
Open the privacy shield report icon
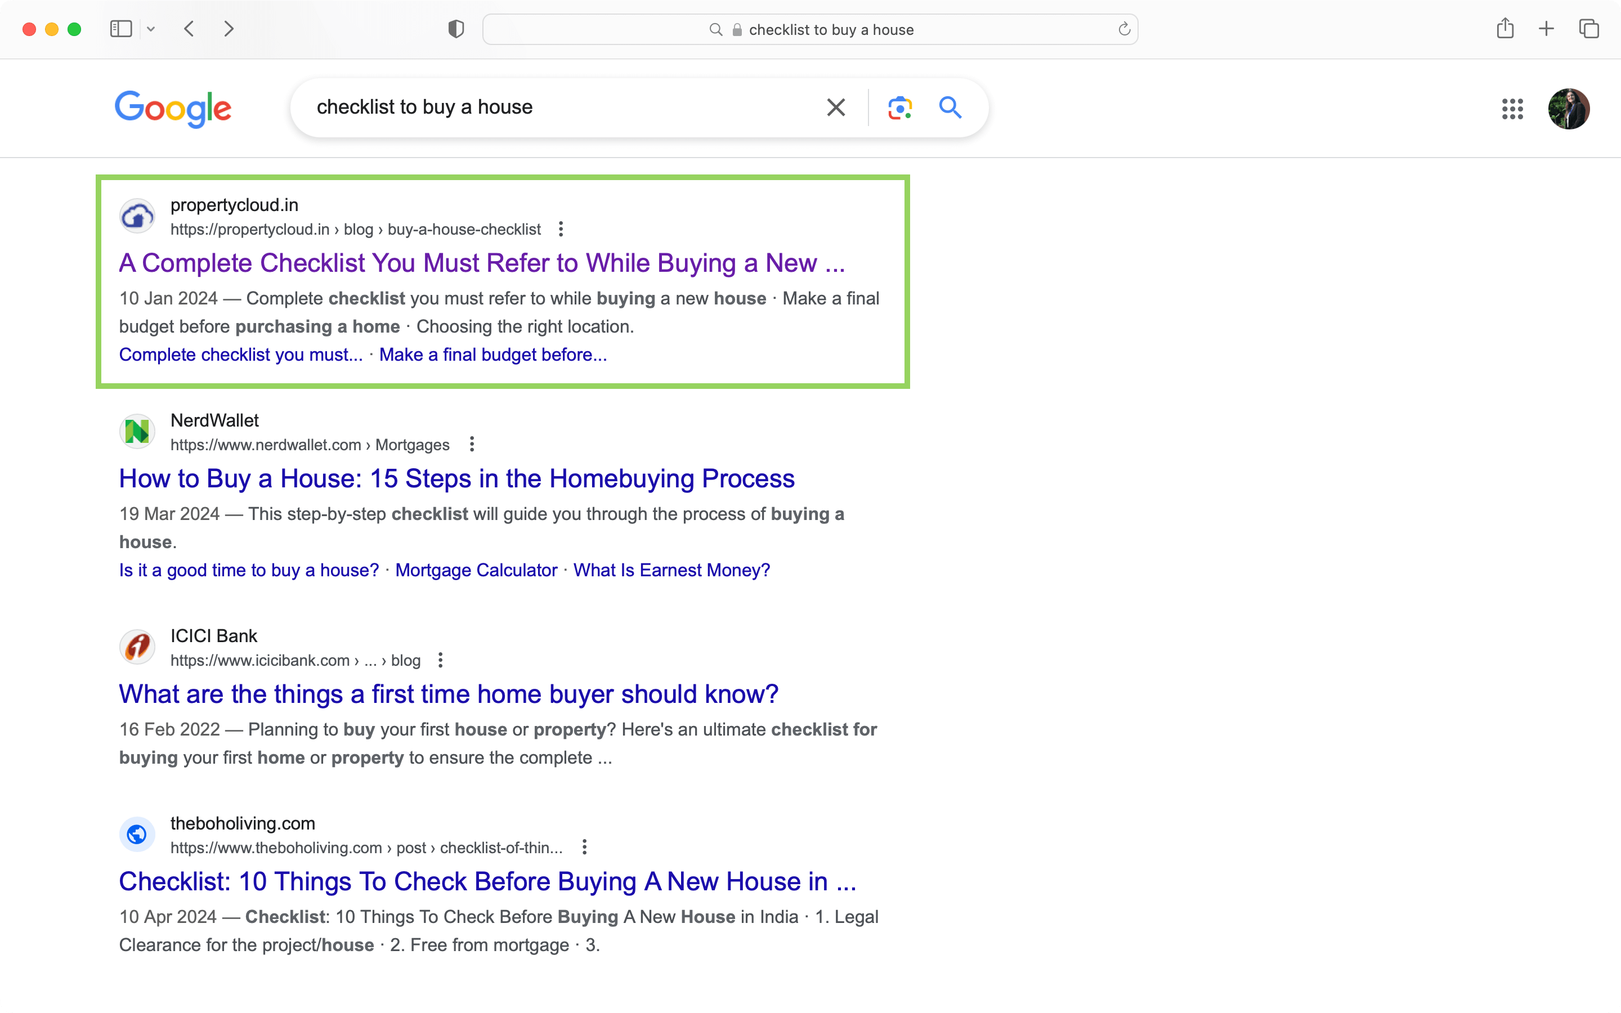tap(455, 29)
